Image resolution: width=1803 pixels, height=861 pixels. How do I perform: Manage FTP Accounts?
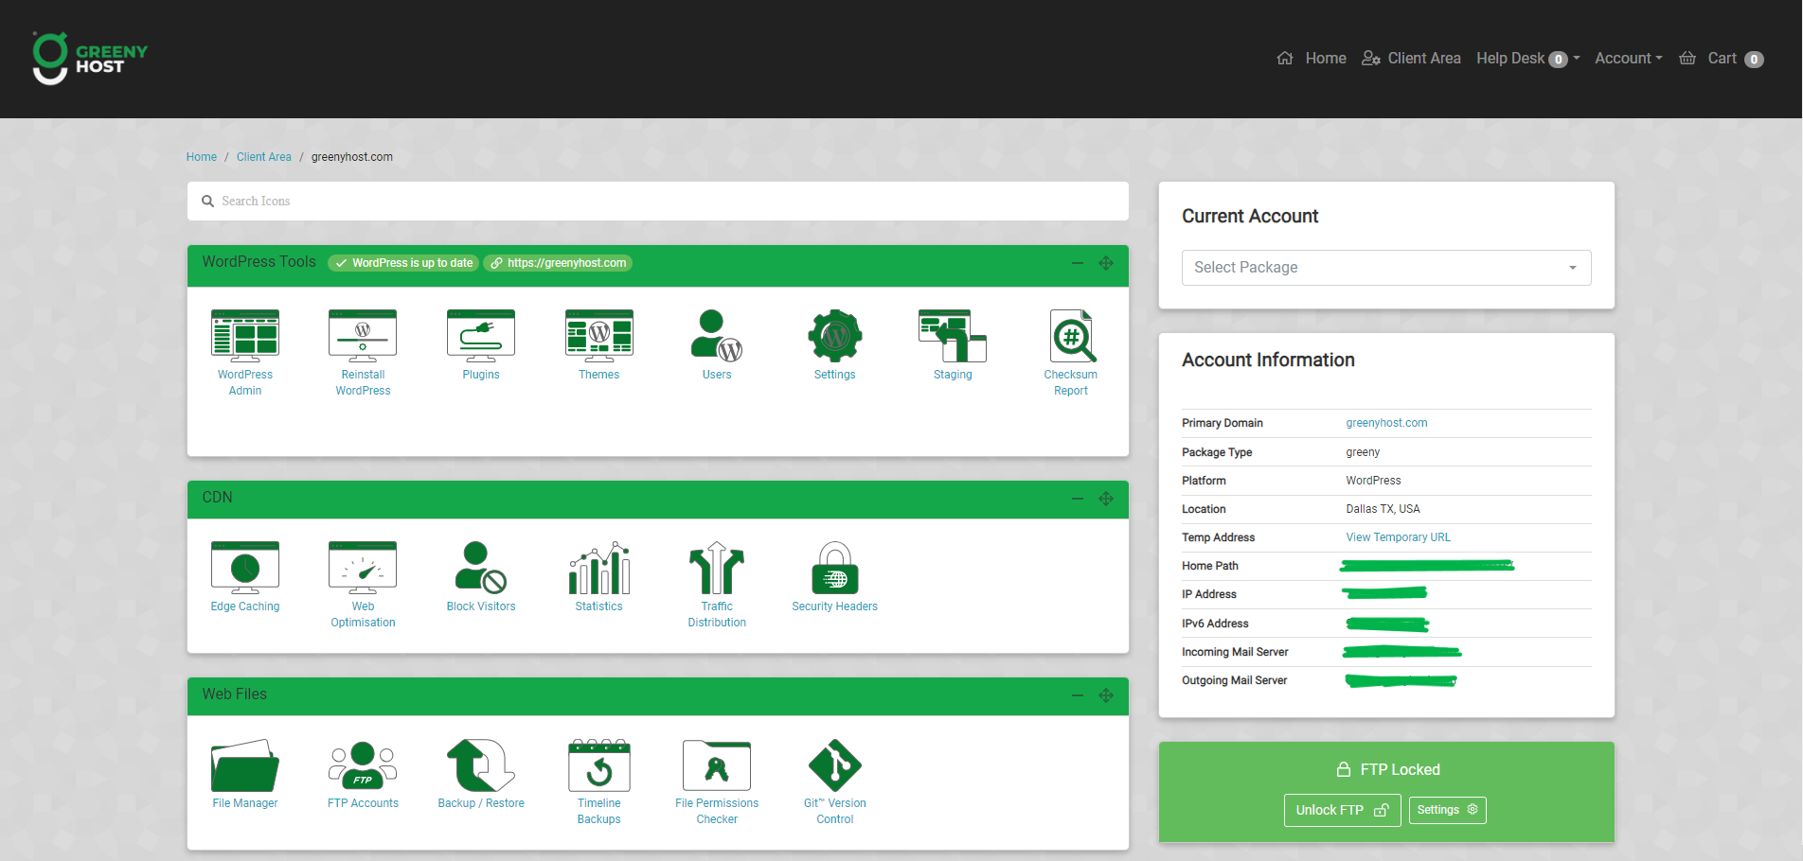click(363, 773)
